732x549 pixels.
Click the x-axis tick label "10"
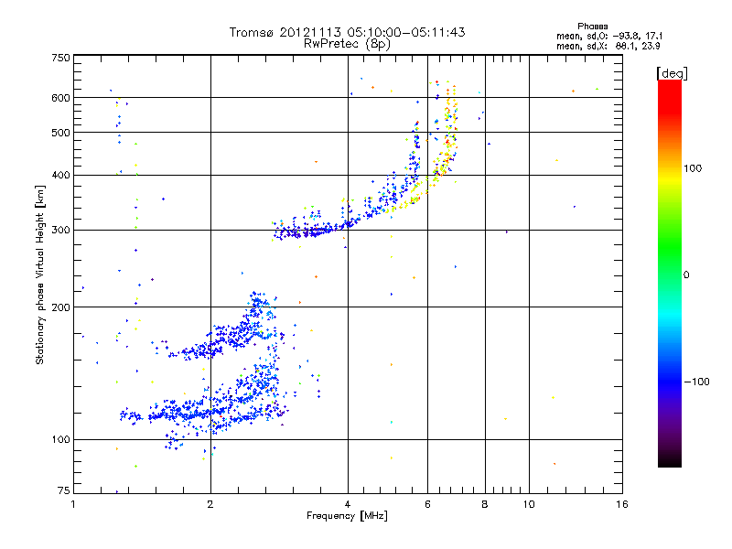(529, 504)
